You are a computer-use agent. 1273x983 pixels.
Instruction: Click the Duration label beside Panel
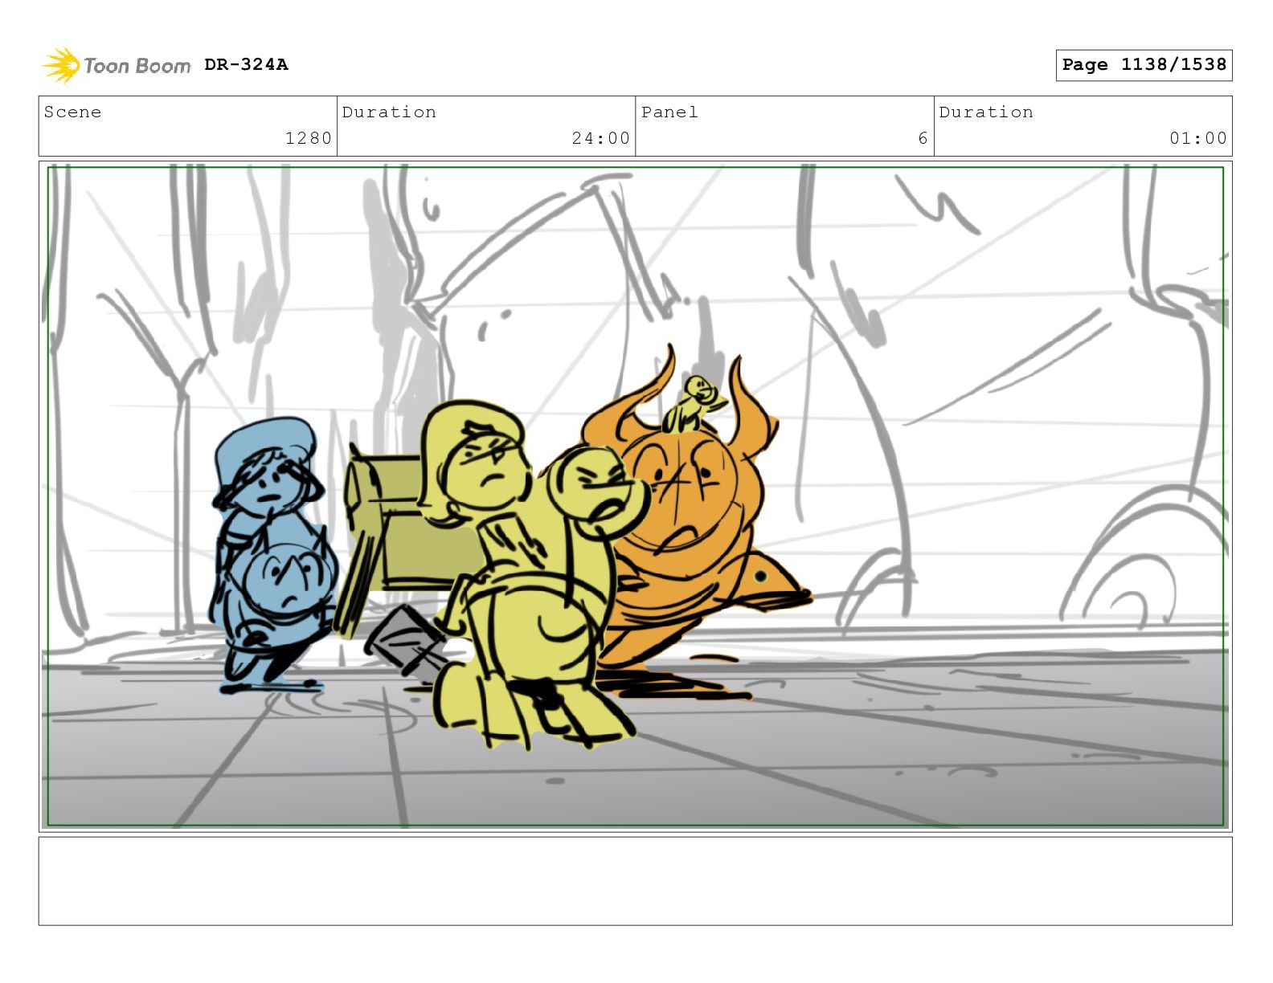click(x=986, y=112)
